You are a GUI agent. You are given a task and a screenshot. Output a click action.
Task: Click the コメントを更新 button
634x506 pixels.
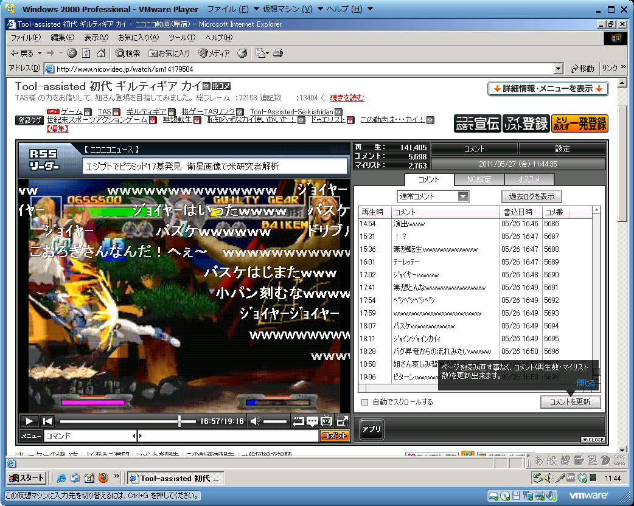(570, 402)
